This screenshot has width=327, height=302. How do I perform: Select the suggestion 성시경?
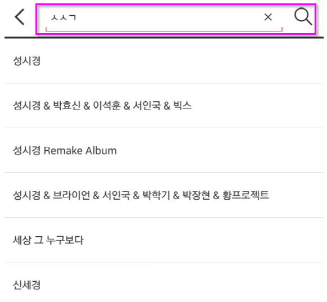164,61
